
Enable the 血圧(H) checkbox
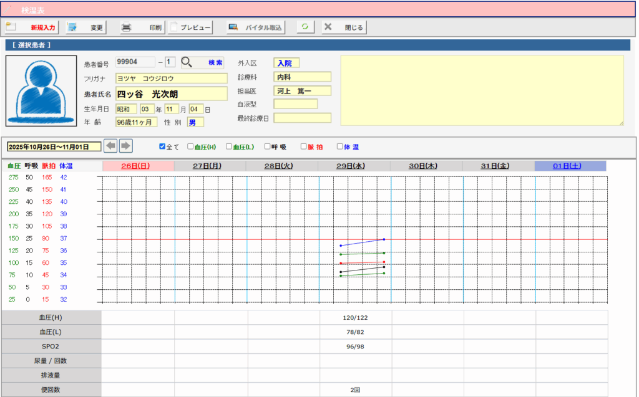[x=190, y=147]
